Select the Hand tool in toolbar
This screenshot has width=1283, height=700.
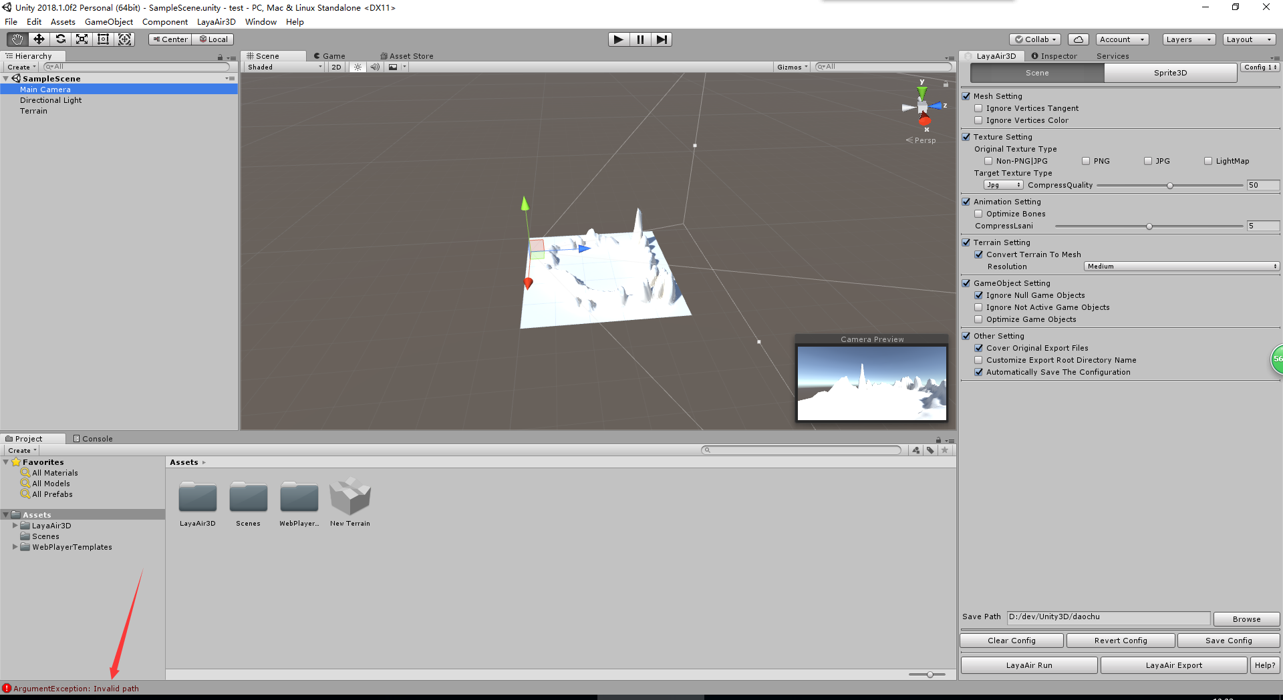click(17, 39)
